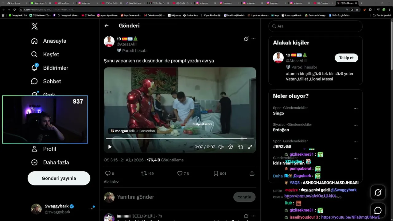Open more options for #ERZvGS trend
The height and width of the screenshot is (221, 393).
pyautogui.click(x=356, y=142)
